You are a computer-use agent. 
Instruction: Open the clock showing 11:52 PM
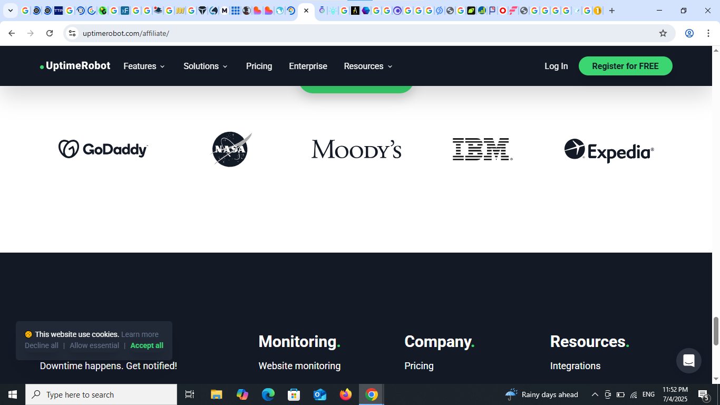tap(675, 394)
